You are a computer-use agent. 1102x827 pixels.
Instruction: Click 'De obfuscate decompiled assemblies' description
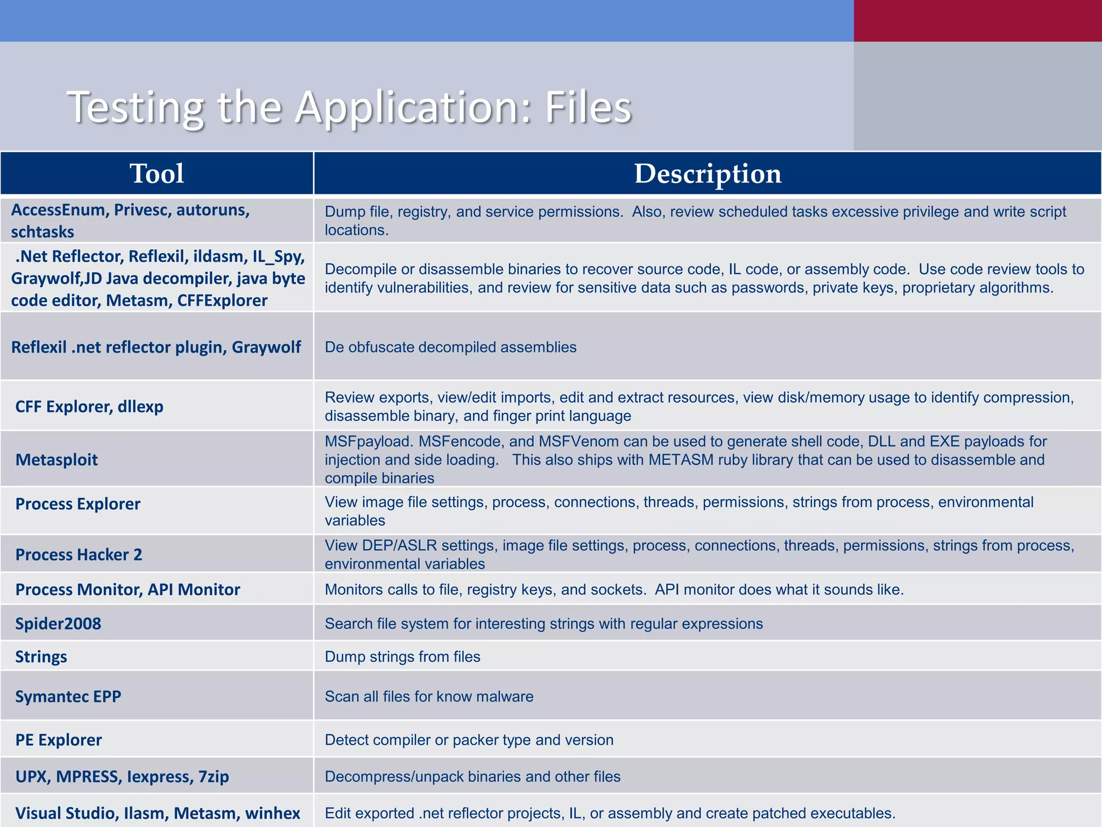(x=708, y=346)
